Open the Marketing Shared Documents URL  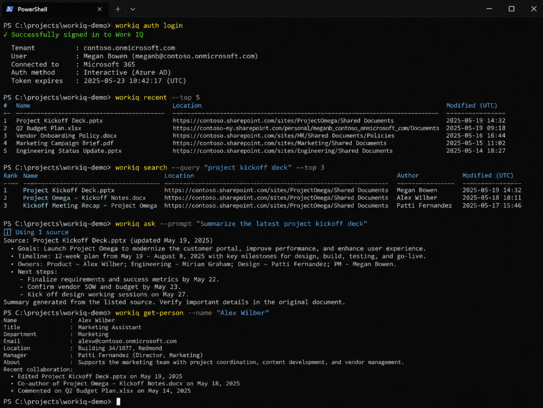280,143
